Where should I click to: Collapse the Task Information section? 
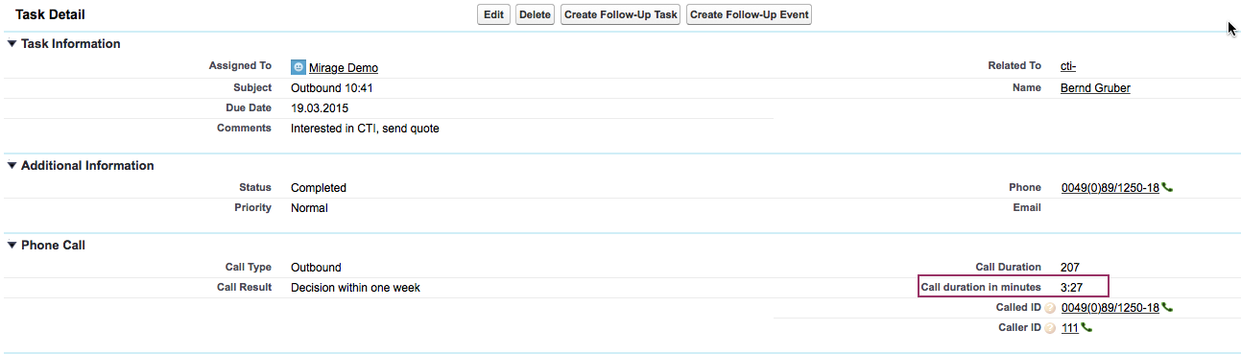pyautogui.click(x=12, y=43)
